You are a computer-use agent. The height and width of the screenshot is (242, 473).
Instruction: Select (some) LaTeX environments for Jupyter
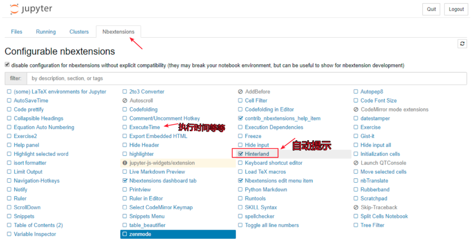[60, 92]
